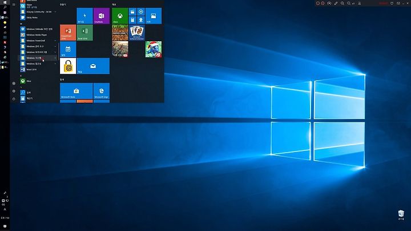Viewport: 411px width, 231px height.
Task: Open the PowerPoint 2016 tile
Action: [x=68, y=33]
